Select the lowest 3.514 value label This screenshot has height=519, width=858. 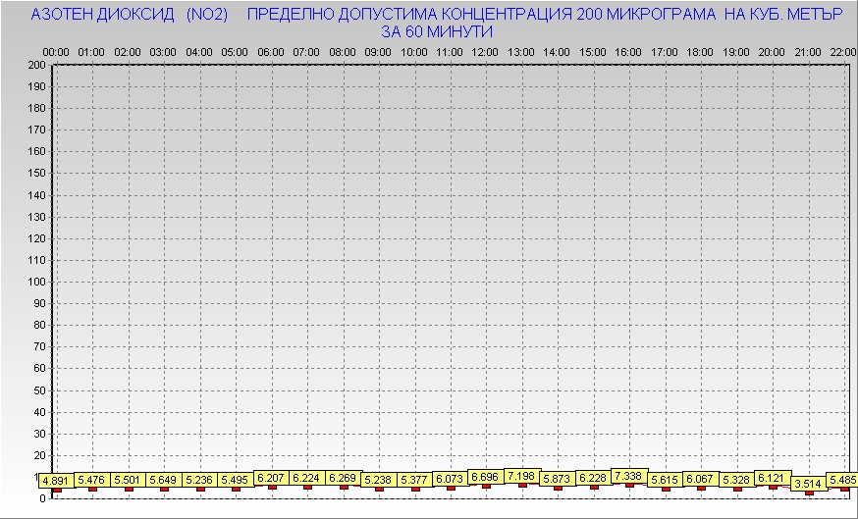[x=808, y=484]
